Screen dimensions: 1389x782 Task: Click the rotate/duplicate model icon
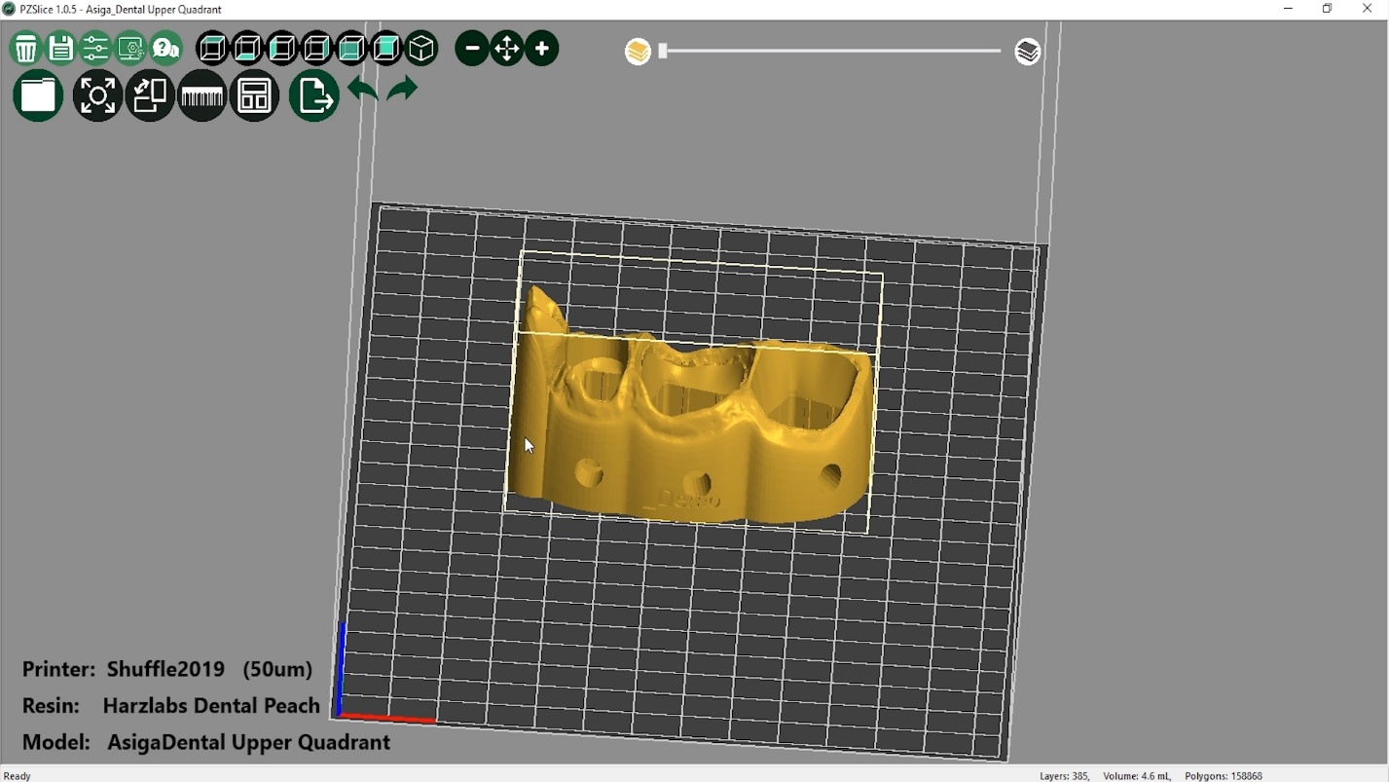[150, 95]
